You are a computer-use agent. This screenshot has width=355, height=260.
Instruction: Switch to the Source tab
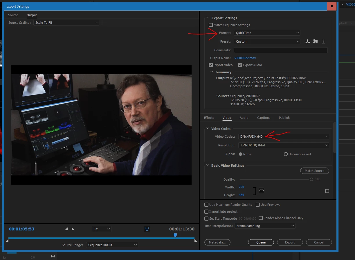[x=13, y=15]
